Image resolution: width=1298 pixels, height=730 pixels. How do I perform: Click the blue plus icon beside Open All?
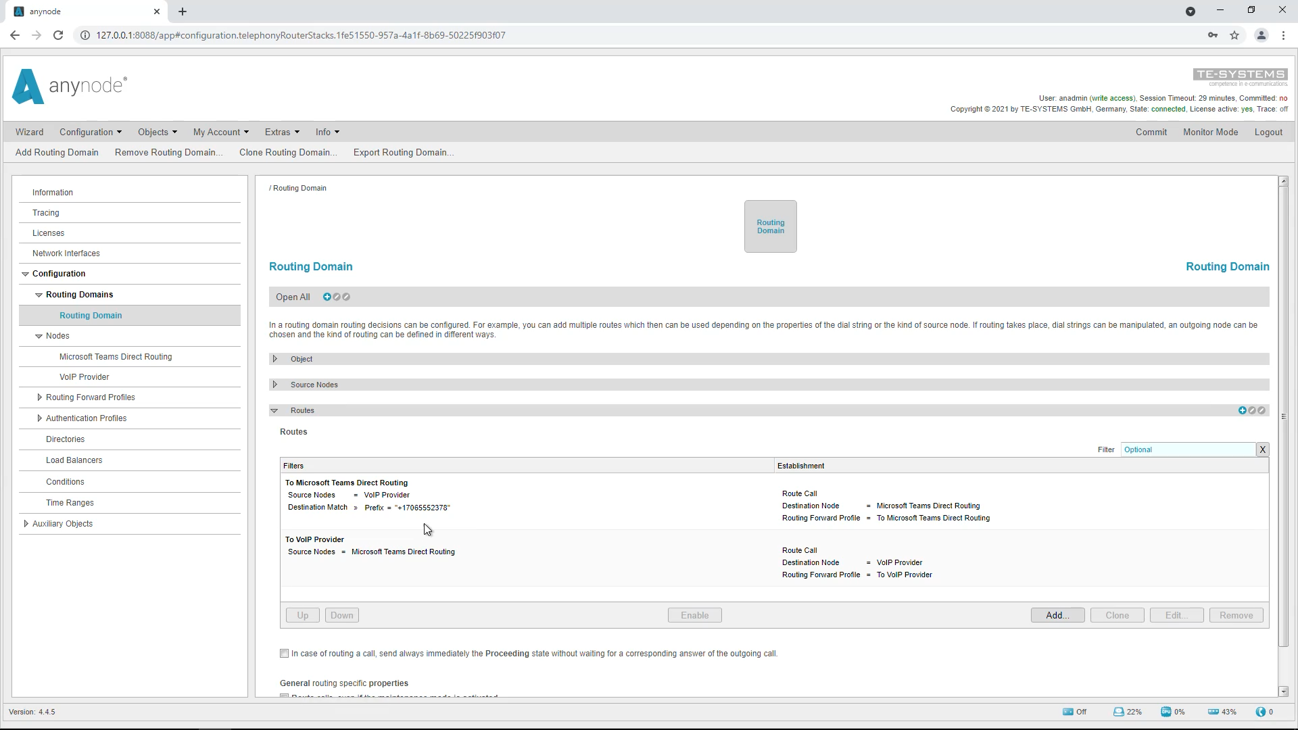click(327, 297)
